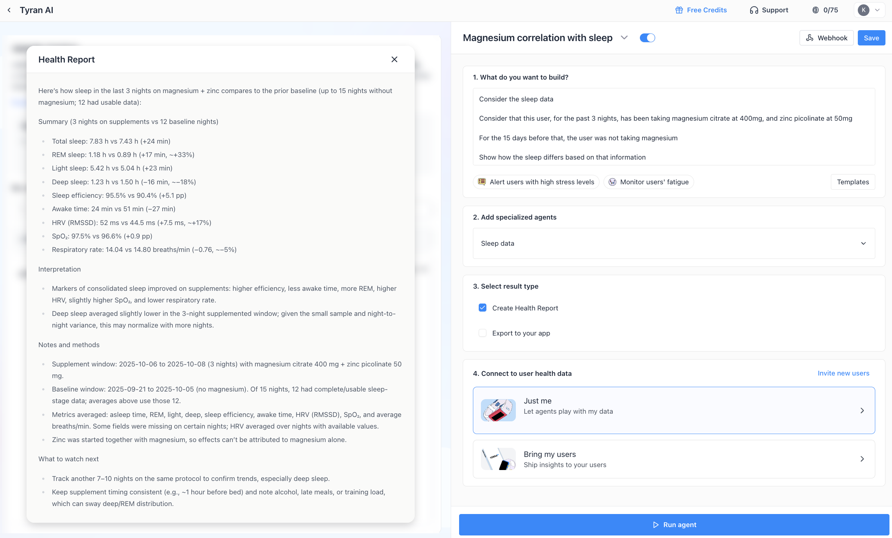Uncheck Create Health Report checkbox
Viewport: 892px width, 538px height.
pyautogui.click(x=482, y=308)
